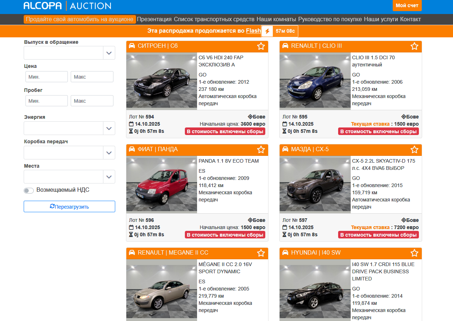Open the Коробка передач dropdown

[69, 153]
